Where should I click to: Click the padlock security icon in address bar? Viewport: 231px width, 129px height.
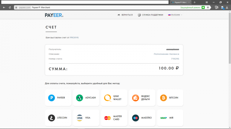pos(16,7)
